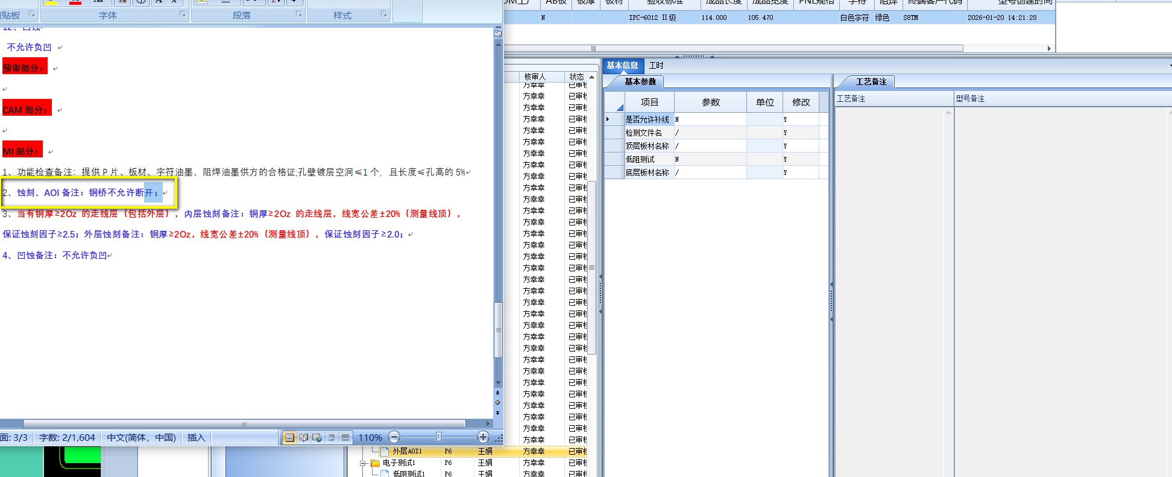Switch to the 工时 tab
This screenshot has height=477, width=1172.
pos(656,66)
